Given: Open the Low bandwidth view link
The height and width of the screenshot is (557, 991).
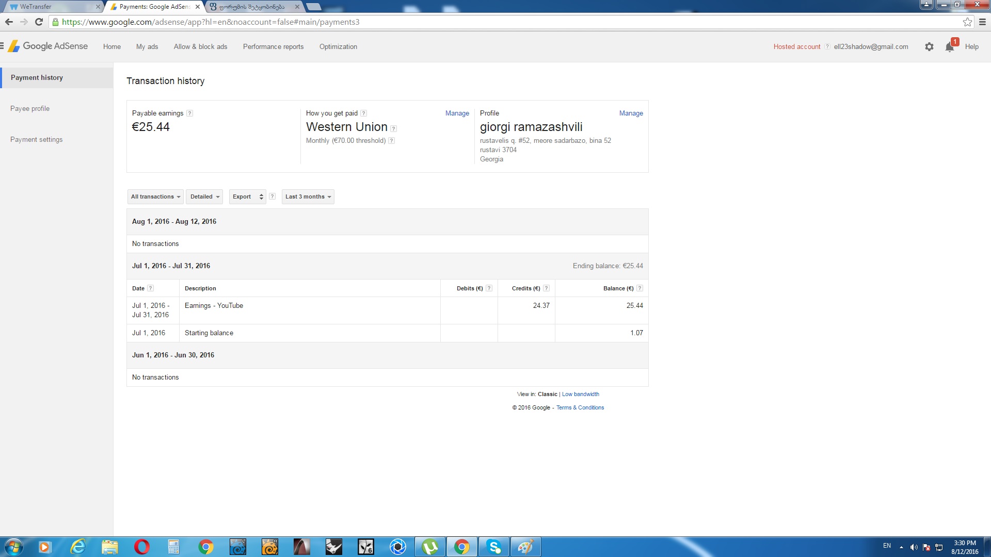Looking at the screenshot, I should coord(580,394).
